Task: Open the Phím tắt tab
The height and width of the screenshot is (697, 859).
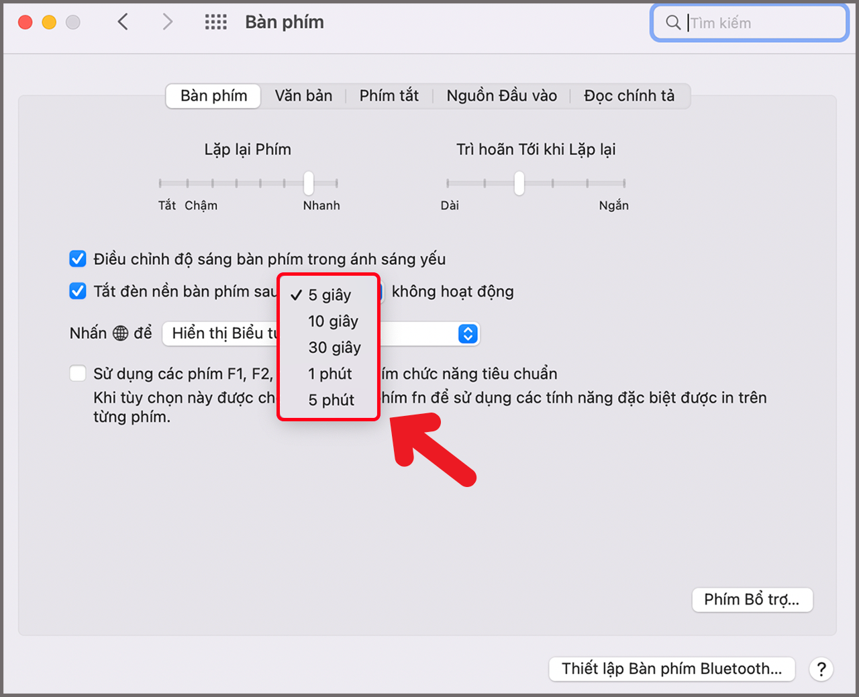Action: tap(389, 96)
